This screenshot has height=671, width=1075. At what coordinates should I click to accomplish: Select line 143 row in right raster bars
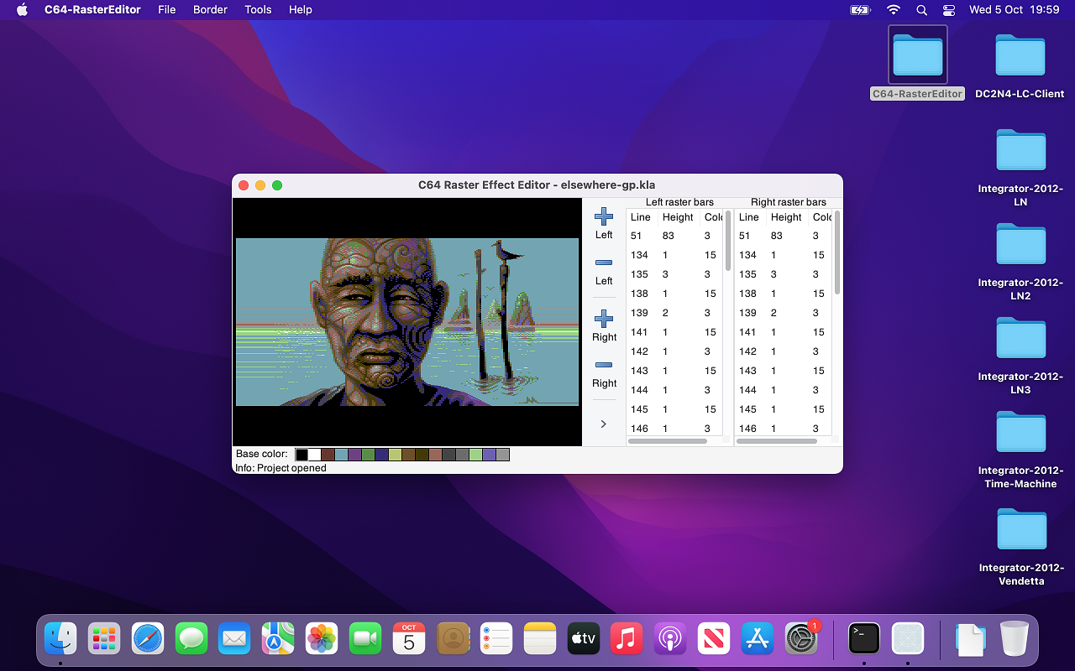[784, 371]
